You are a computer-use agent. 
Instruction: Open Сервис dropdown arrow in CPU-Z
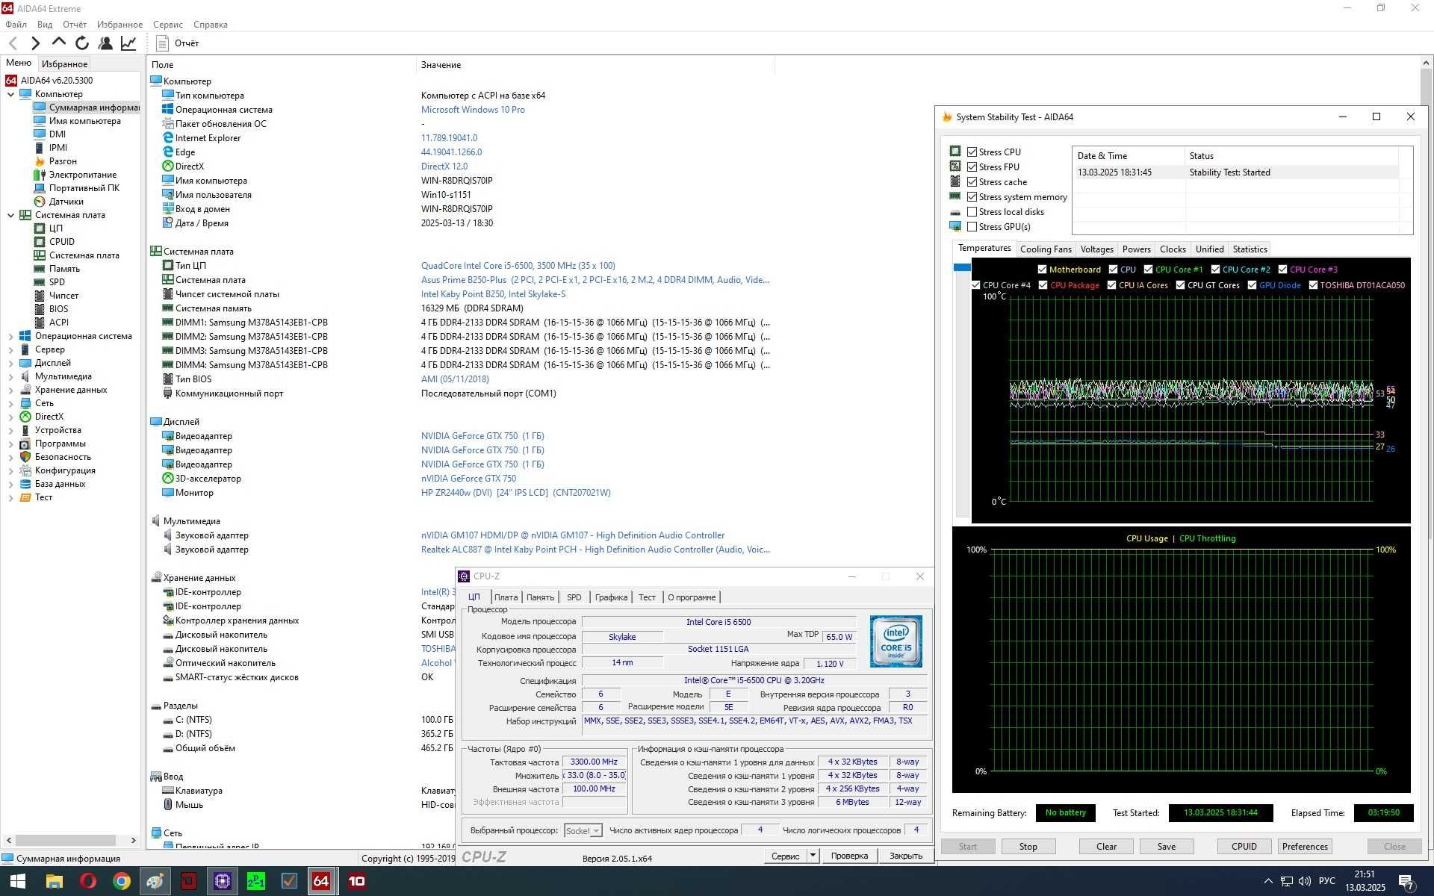[813, 856]
